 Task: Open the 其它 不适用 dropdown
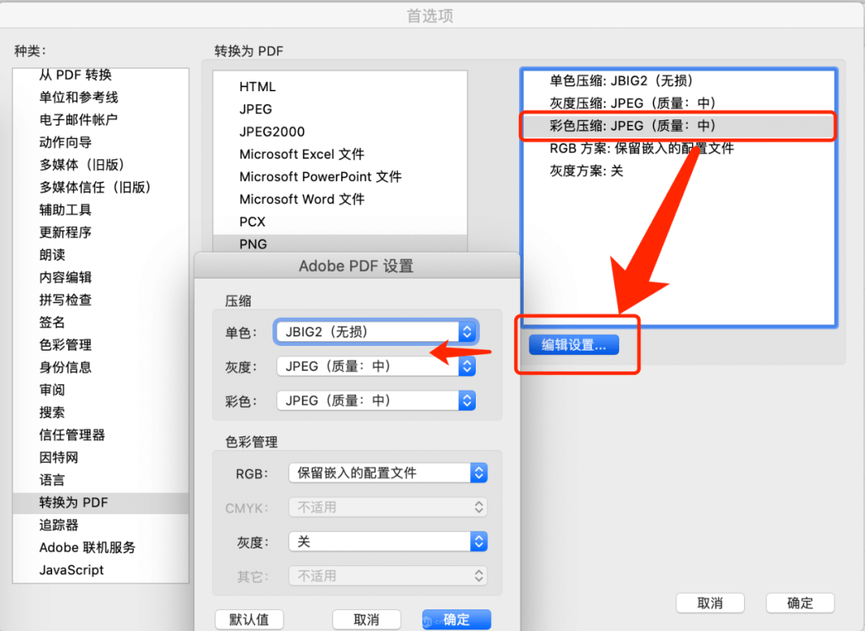[388, 576]
